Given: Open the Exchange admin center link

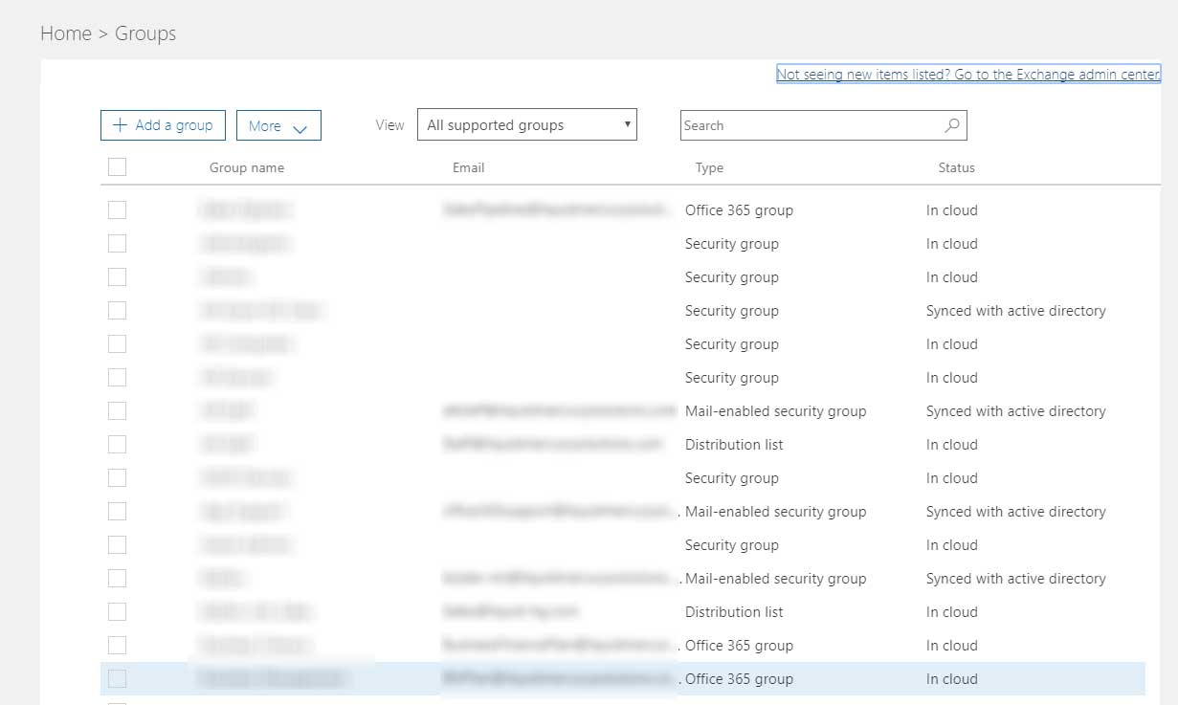Looking at the screenshot, I should click(x=967, y=75).
